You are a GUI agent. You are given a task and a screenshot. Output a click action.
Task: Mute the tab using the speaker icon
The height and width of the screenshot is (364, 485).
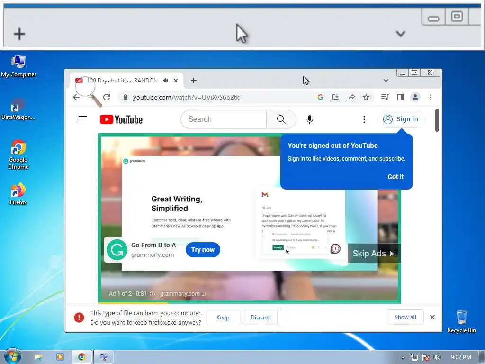pyautogui.click(x=166, y=81)
